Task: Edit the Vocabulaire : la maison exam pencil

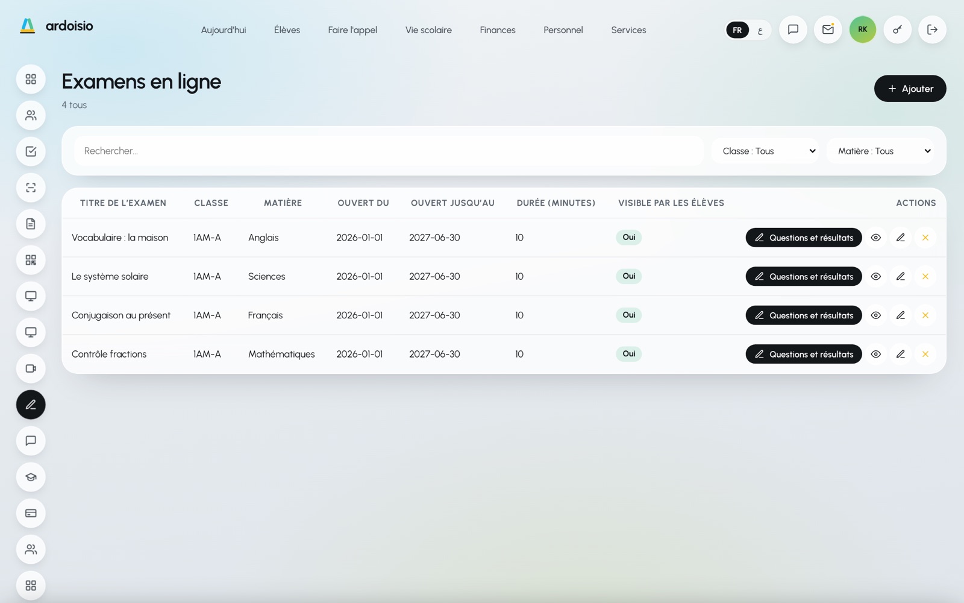Action: [901, 238]
